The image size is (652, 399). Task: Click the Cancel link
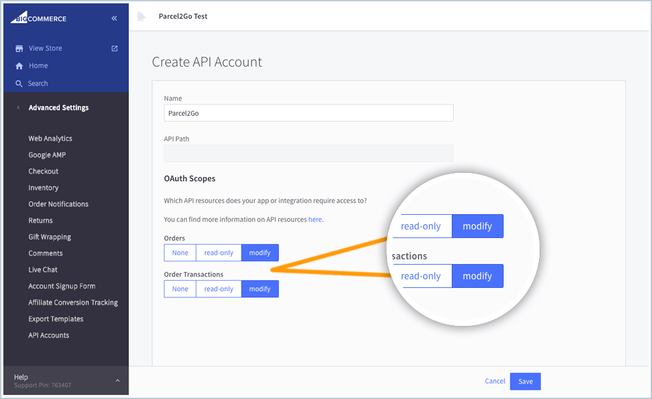495,381
